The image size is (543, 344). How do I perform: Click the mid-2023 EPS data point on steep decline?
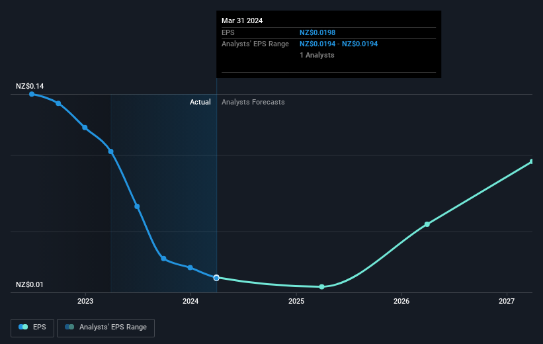(137, 206)
